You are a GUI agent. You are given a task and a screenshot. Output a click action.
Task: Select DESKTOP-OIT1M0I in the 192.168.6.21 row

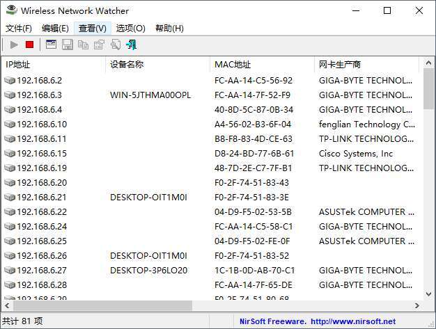(148, 198)
